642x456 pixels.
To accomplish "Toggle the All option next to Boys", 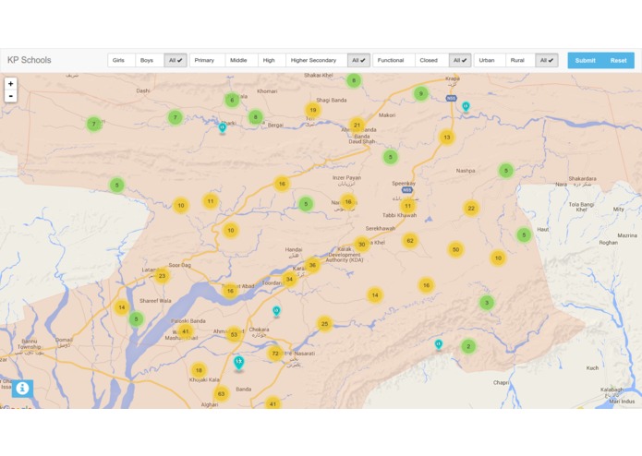I will click(176, 60).
